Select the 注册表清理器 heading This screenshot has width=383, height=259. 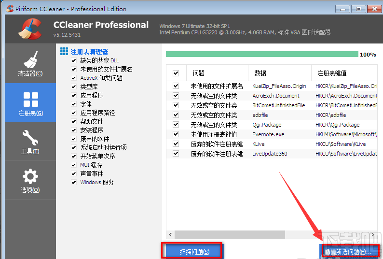coord(89,52)
